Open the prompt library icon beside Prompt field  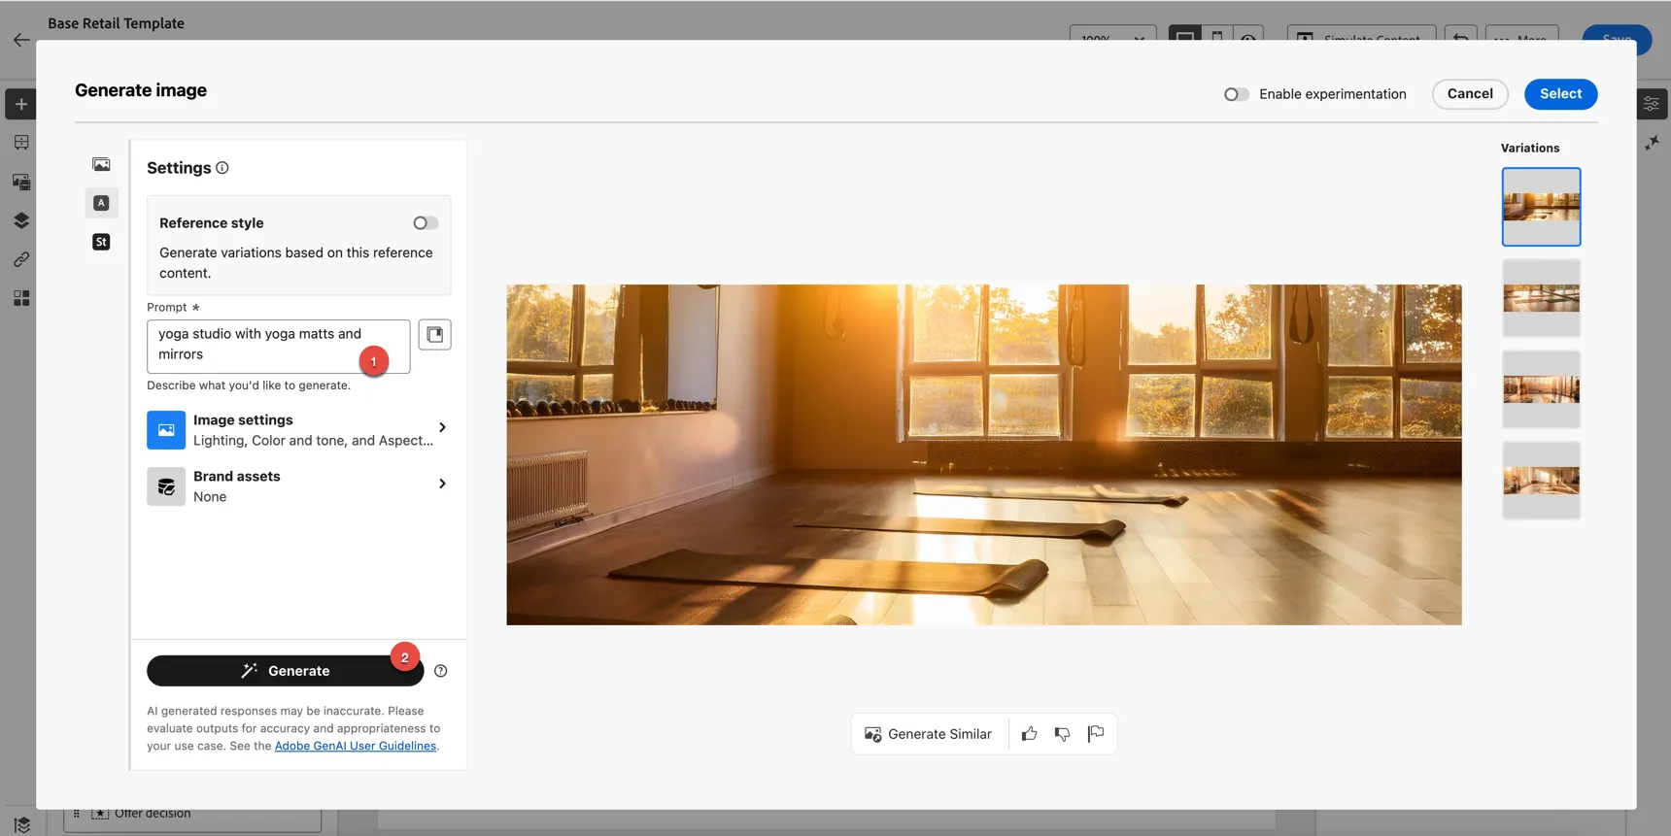(x=434, y=334)
